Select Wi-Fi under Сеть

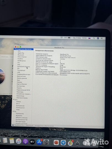pos(18,104)
